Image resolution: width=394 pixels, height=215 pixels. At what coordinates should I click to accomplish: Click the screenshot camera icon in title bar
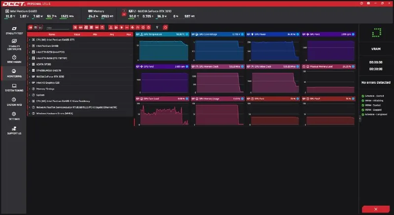click(x=368, y=3)
